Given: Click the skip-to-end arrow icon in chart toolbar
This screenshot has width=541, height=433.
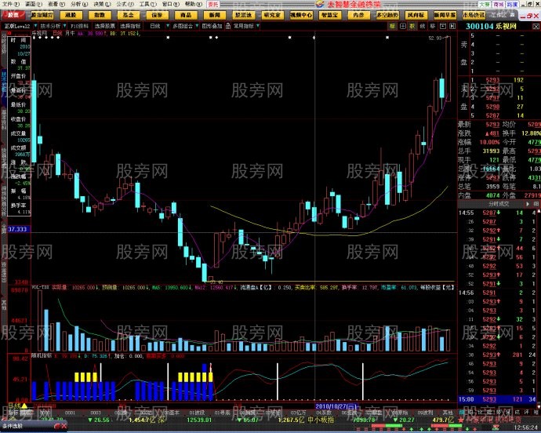Looking at the screenshot, I should coord(452,26).
